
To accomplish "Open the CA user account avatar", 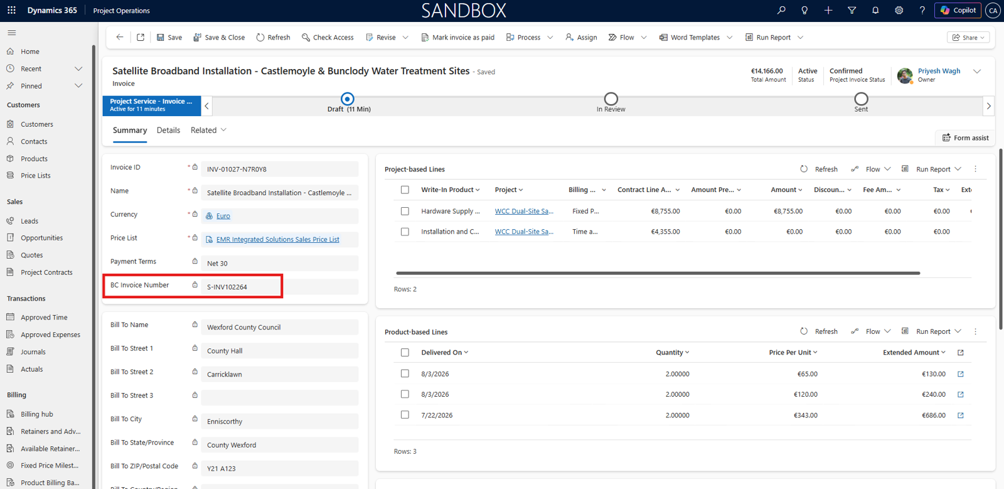I will tap(993, 10).
